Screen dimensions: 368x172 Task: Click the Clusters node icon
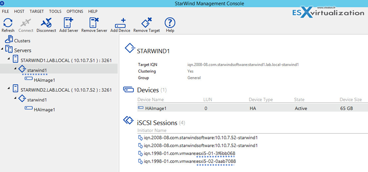point(9,39)
